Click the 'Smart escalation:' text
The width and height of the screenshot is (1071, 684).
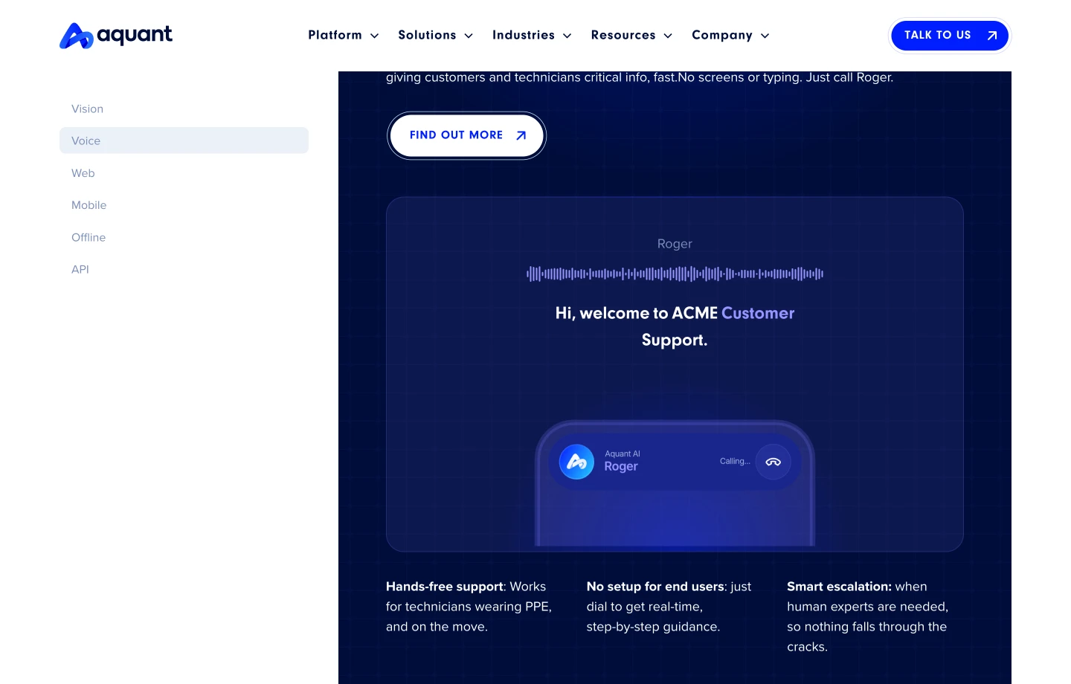pos(839,587)
